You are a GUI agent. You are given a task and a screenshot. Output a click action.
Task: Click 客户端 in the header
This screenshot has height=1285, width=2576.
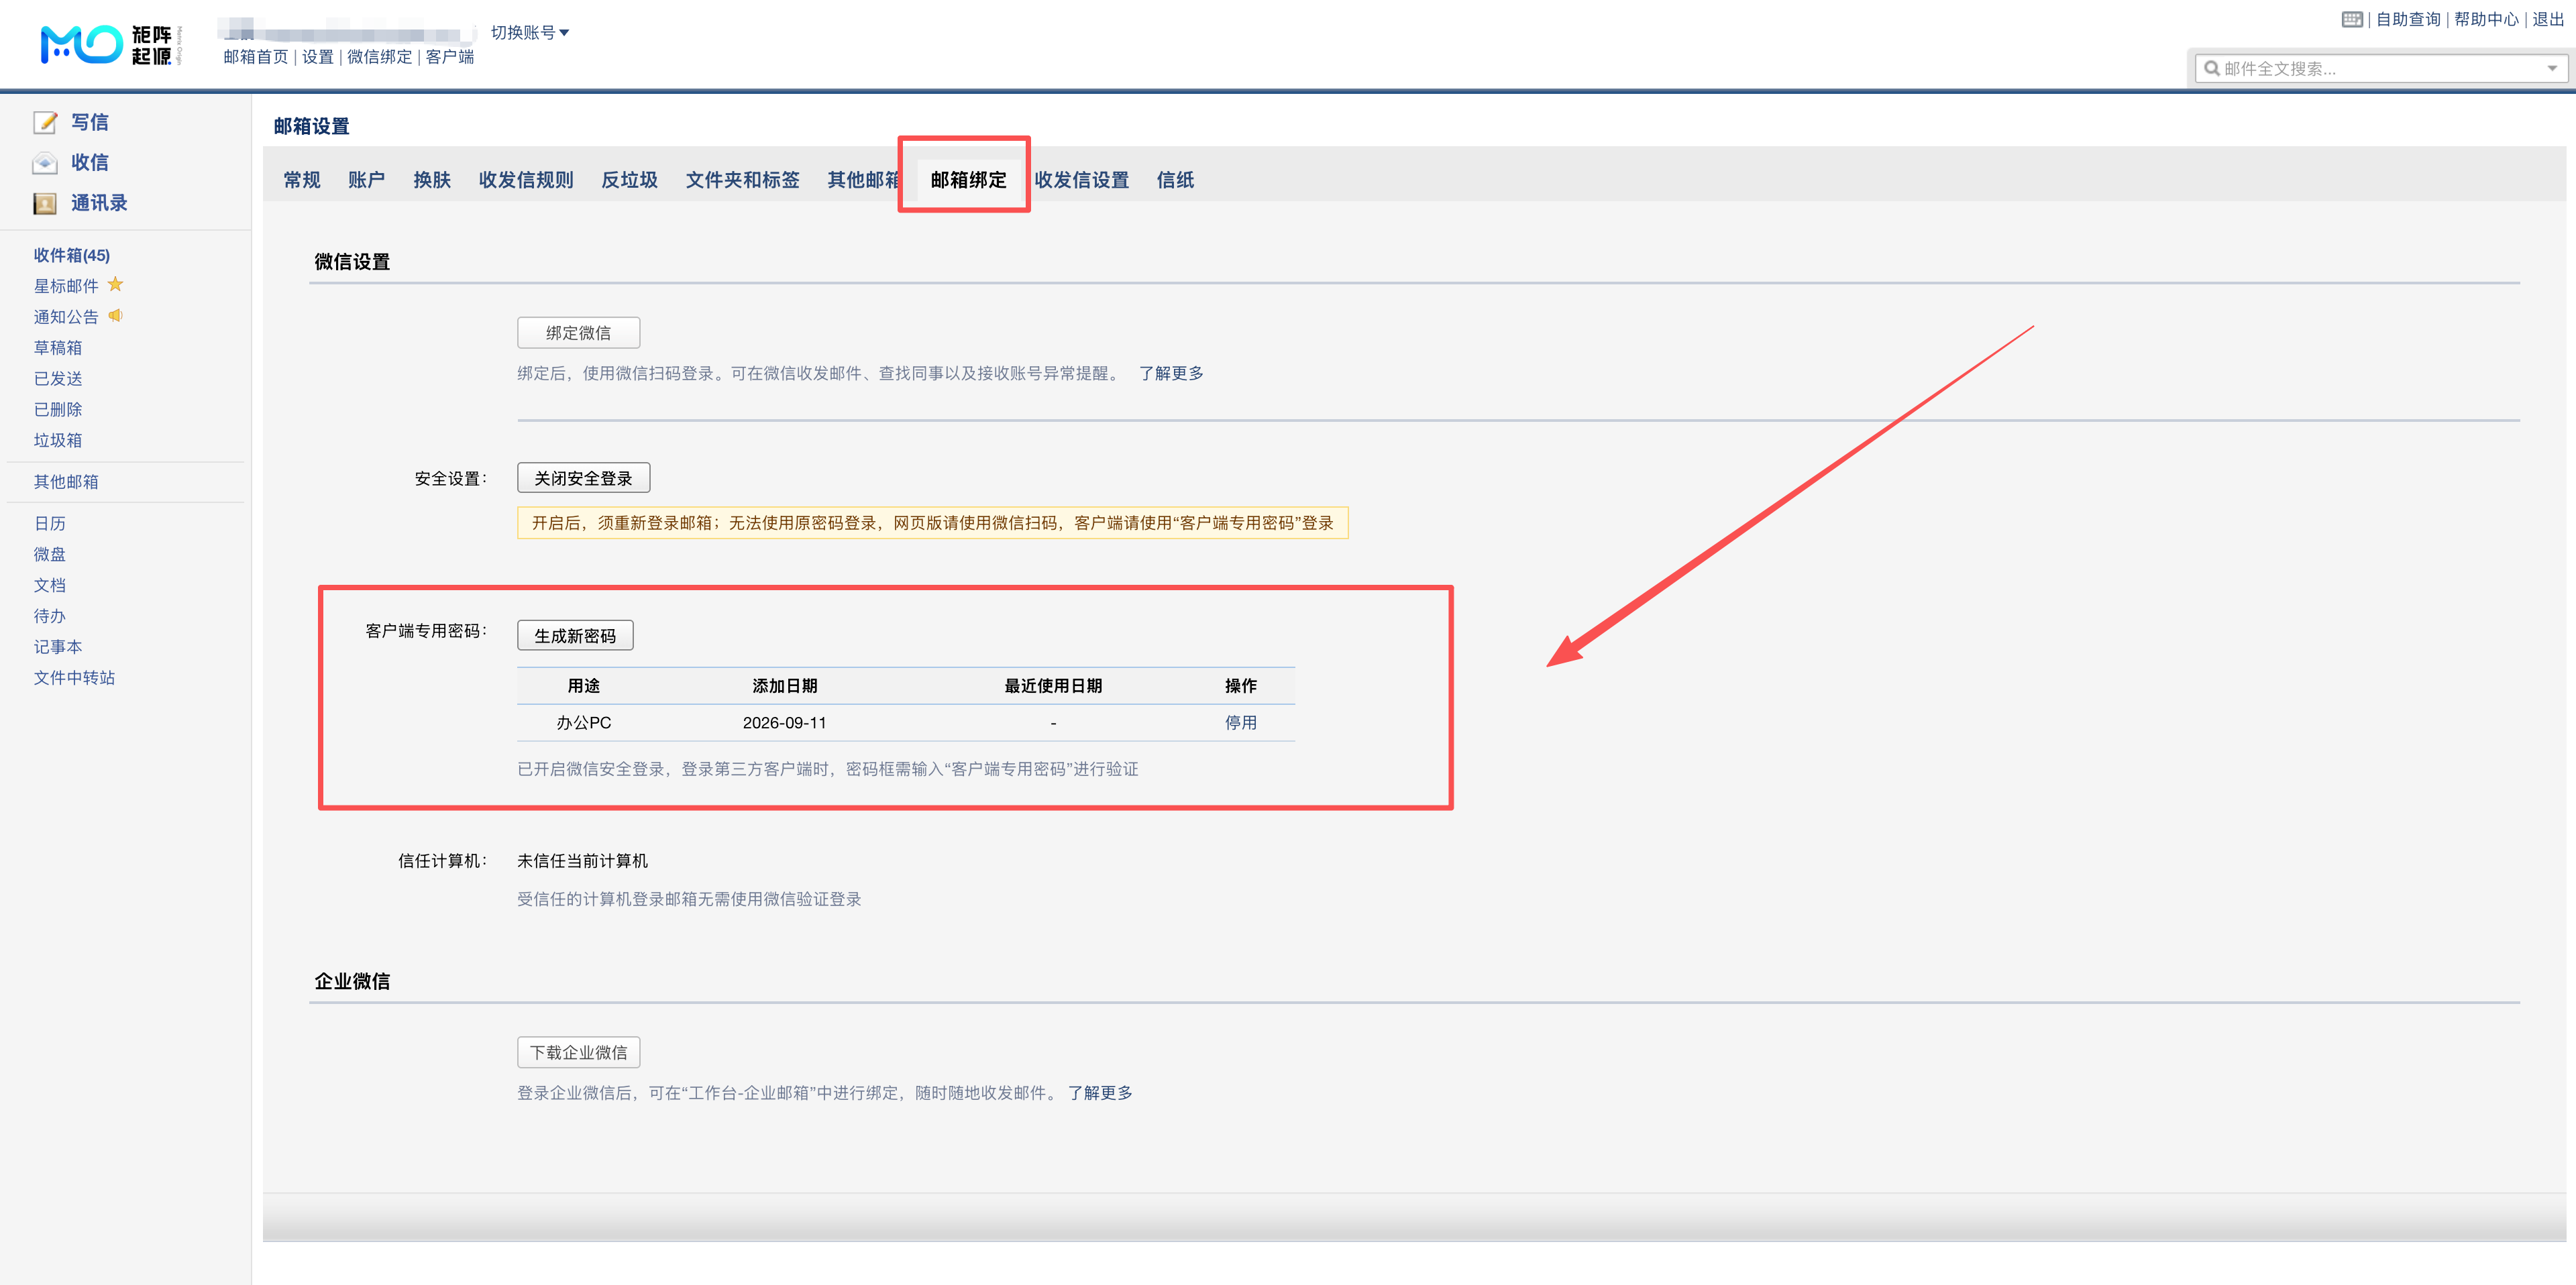point(449,56)
